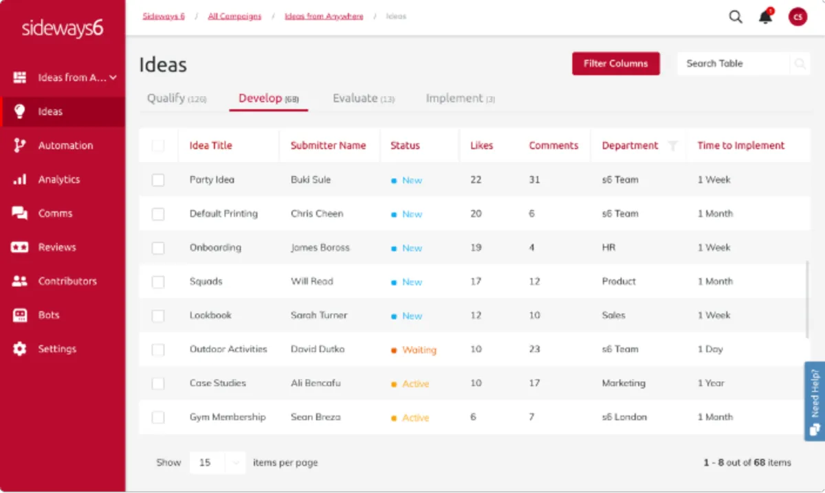Screen dimensions: 825x493
Task: Open notifications bell icon
Action: [766, 17]
